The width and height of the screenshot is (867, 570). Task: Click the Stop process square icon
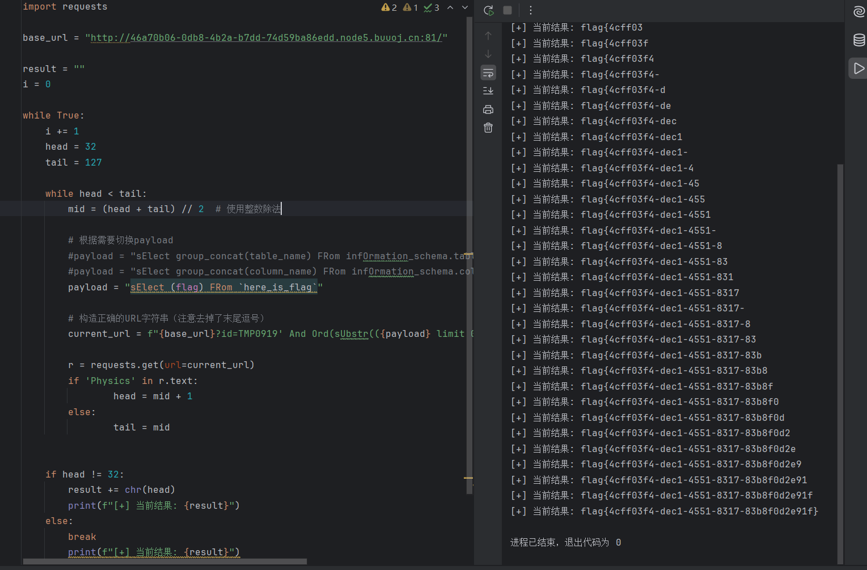click(507, 10)
